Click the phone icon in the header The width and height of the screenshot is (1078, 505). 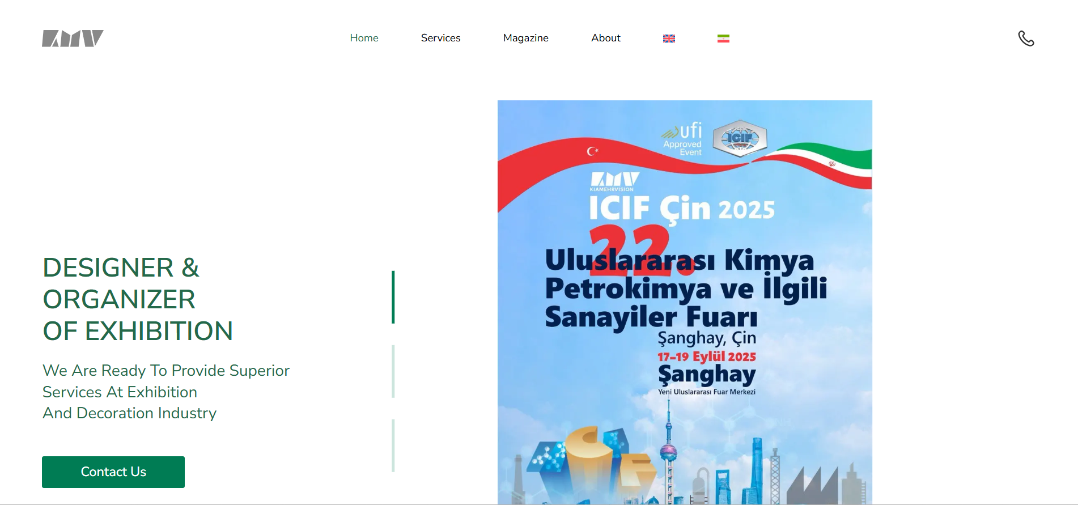coord(1026,38)
